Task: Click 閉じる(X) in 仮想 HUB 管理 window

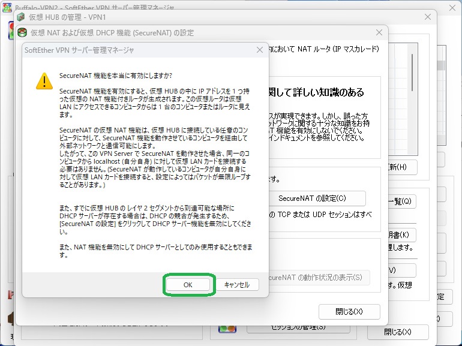Action: pyautogui.click(x=397, y=332)
